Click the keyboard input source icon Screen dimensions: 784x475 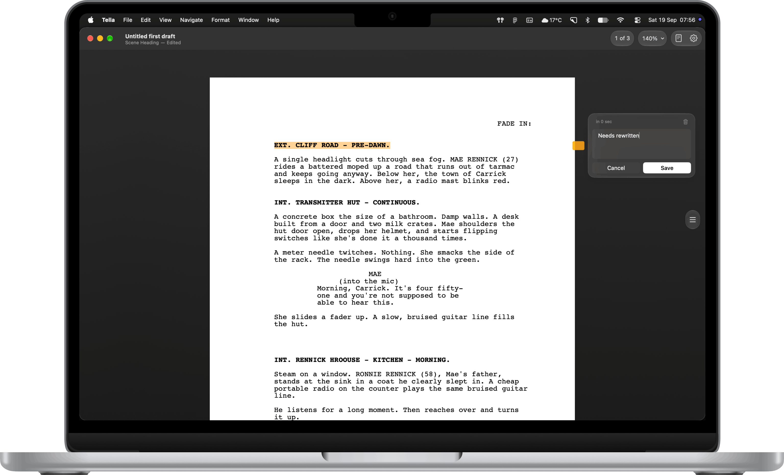pyautogui.click(x=530, y=20)
